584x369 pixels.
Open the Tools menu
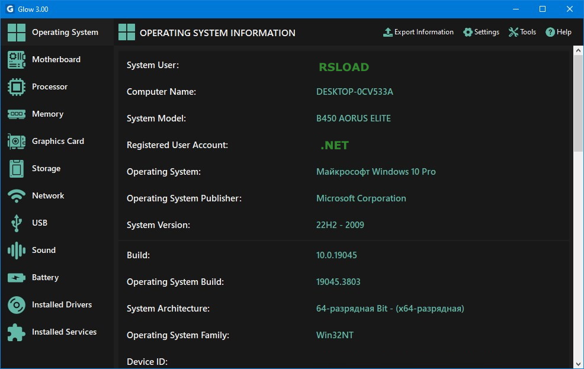[522, 32]
